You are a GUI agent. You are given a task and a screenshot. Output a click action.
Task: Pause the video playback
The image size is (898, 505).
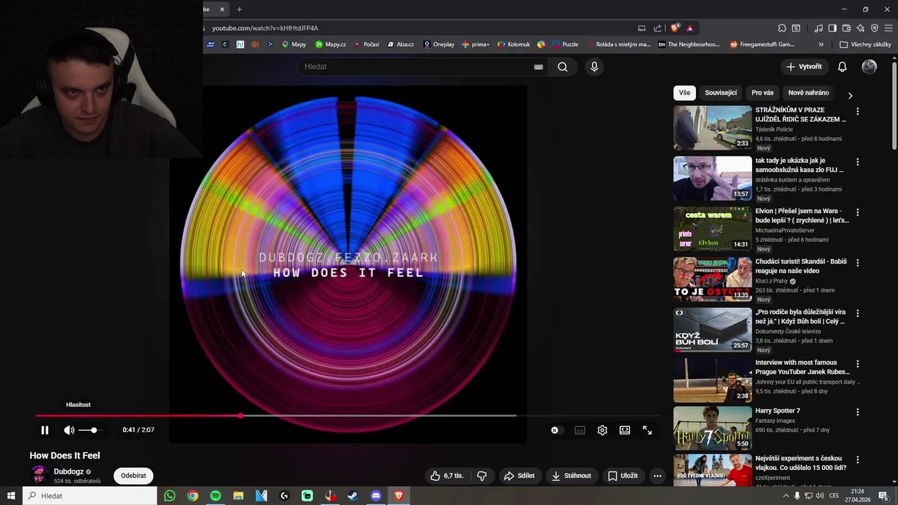[45, 430]
